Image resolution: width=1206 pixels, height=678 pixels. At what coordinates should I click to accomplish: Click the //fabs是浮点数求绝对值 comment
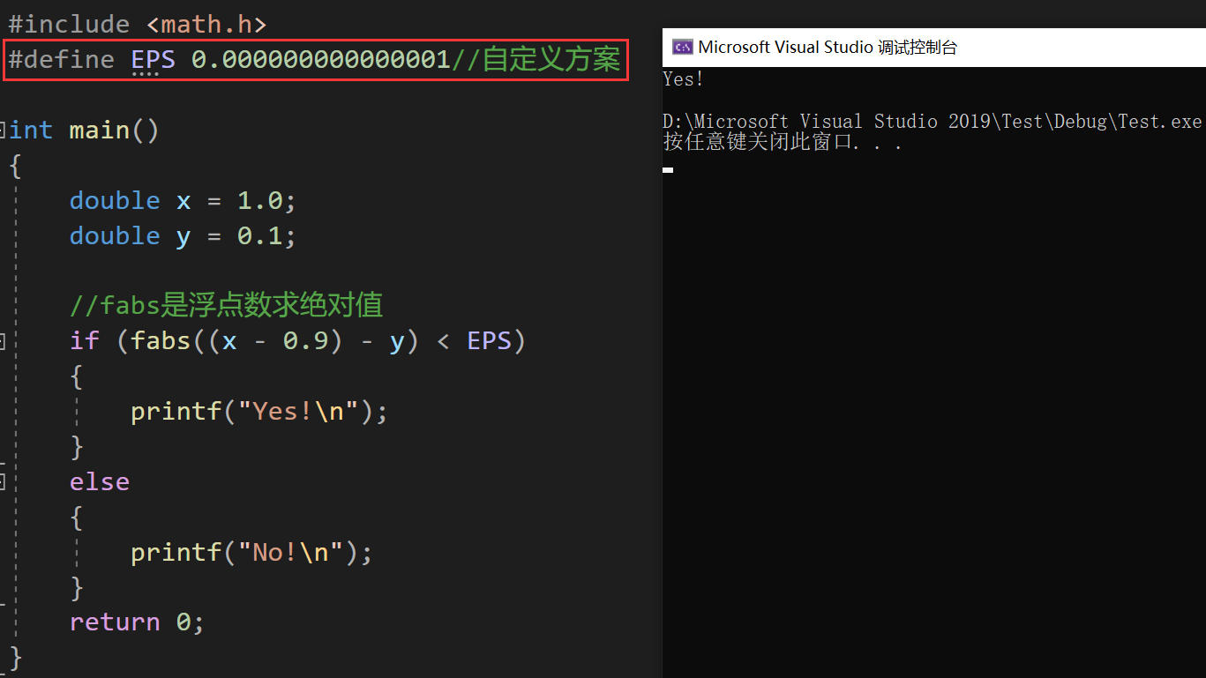[226, 305]
